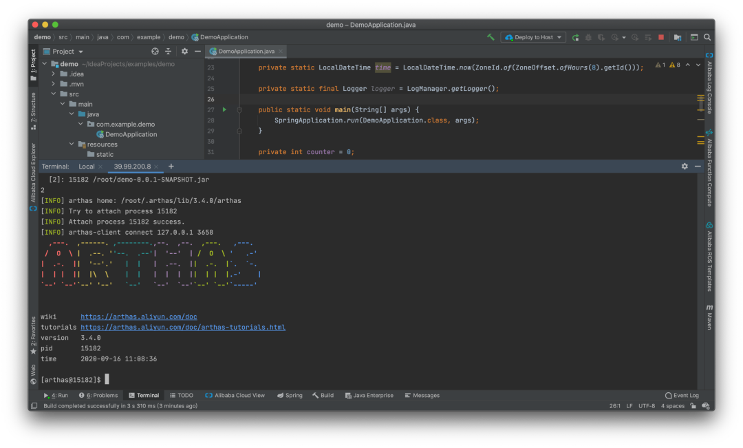Toggle the read-only lock icon in status bar
The width and height of the screenshot is (743, 448).
(693, 406)
